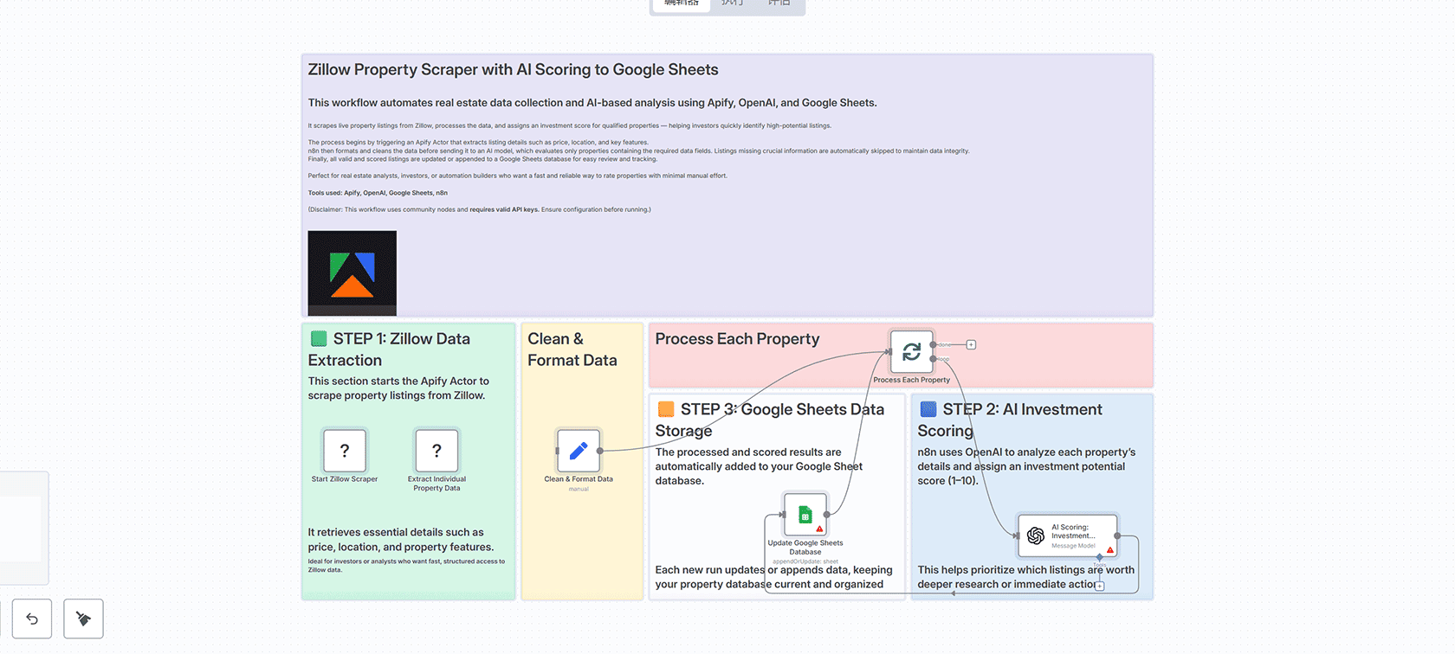Click 'Each new run updates or appends data' text
Viewport: 1455px width, 654px height.
pos(773,577)
